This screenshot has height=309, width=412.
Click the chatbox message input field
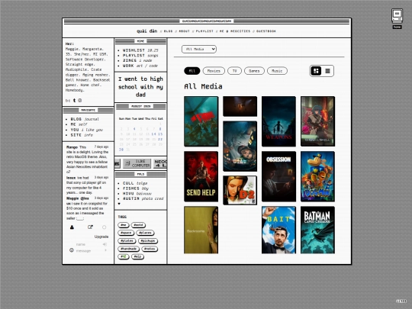(x=89, y=251)
